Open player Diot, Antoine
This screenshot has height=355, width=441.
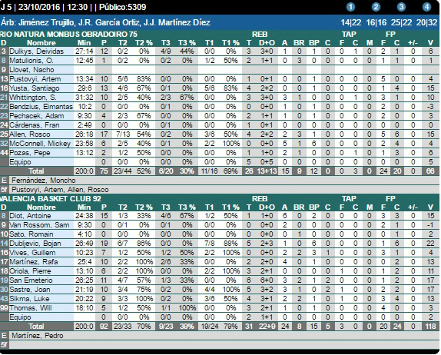[30, 216]
